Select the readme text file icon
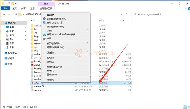This screenshot has width=190, height=109. click(x=32, y=79)
